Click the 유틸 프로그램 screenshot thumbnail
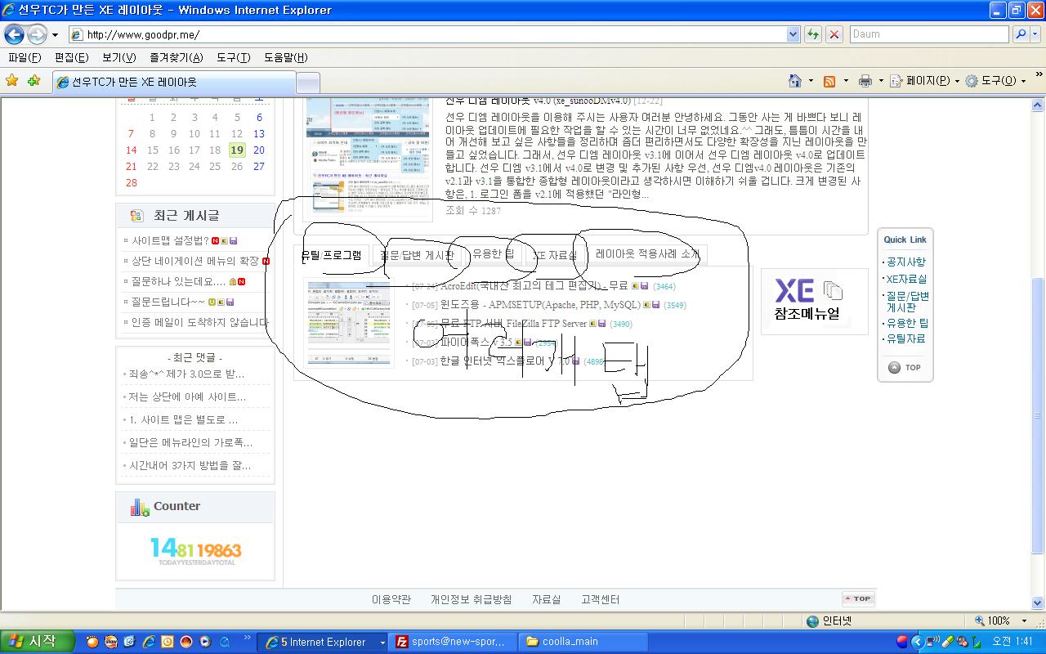This screenshot has width=1046, height=654. click(x=348, y=323)
